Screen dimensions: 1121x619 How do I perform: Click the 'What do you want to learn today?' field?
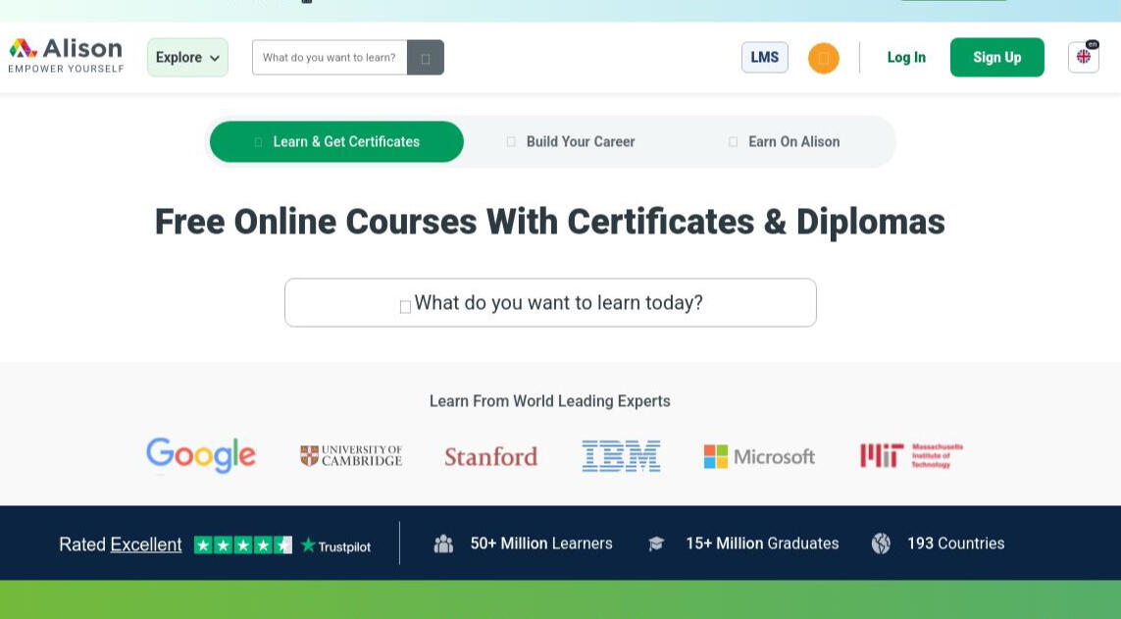point(550,302)
